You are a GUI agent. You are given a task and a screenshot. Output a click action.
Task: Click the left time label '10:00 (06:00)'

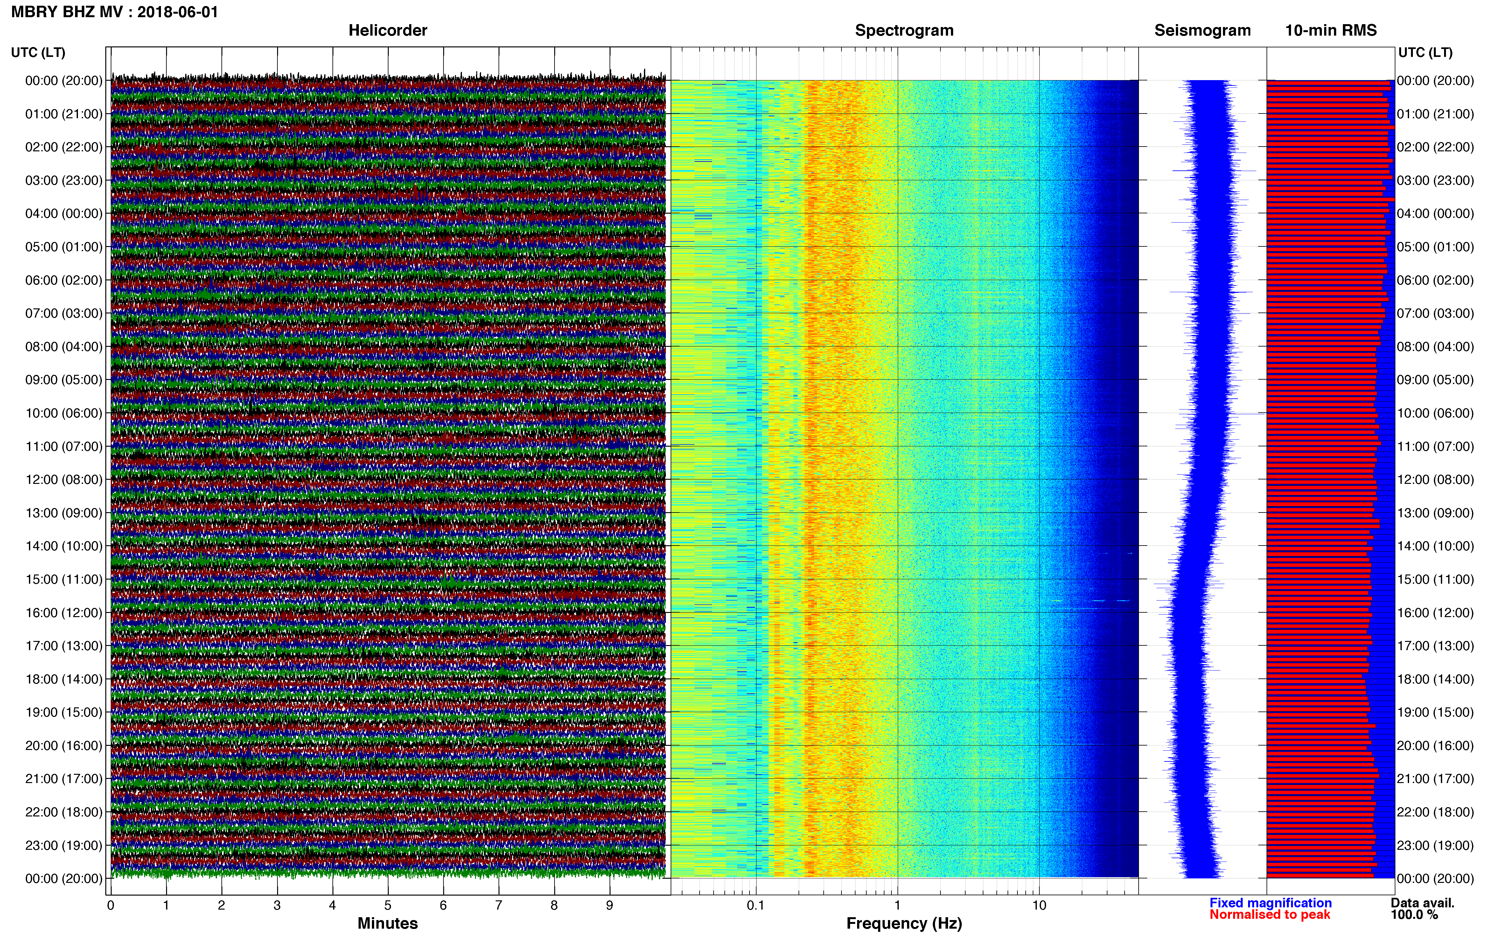pyautogui.click(x=64, y=413)
